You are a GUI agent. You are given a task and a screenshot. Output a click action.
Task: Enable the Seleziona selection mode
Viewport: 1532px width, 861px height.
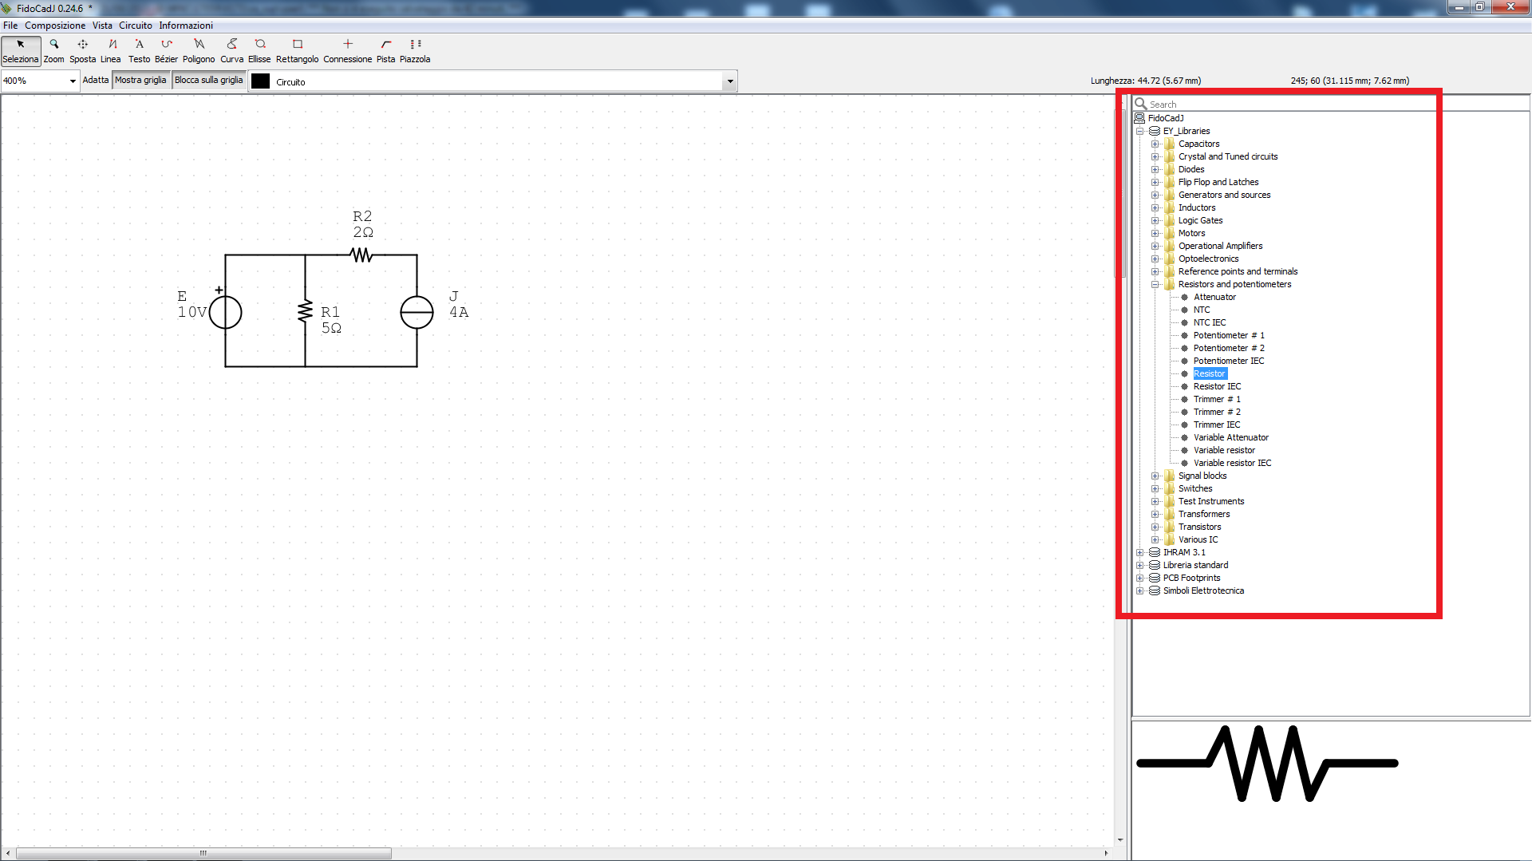click(x=21, y=50)
